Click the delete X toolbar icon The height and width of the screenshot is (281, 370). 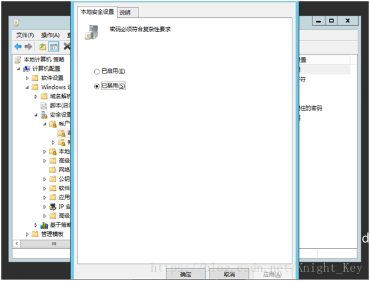[x=67, y=46]
